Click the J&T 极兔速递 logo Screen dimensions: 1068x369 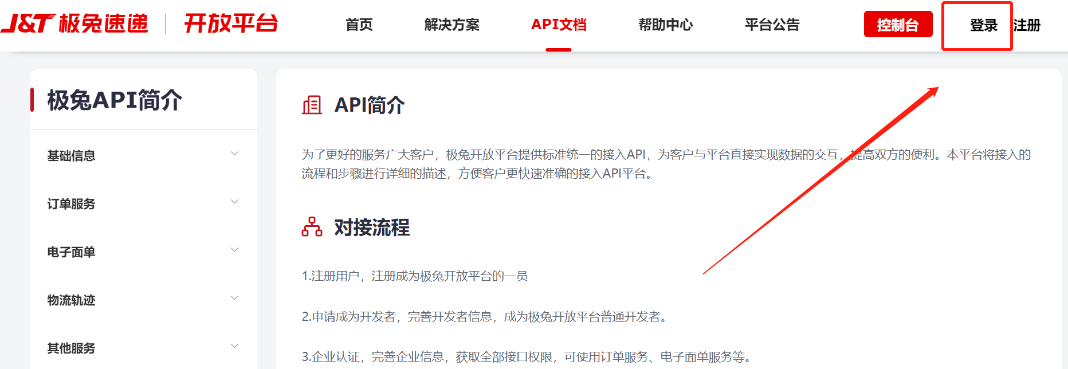pyautogui.click(x=74, y=23)
